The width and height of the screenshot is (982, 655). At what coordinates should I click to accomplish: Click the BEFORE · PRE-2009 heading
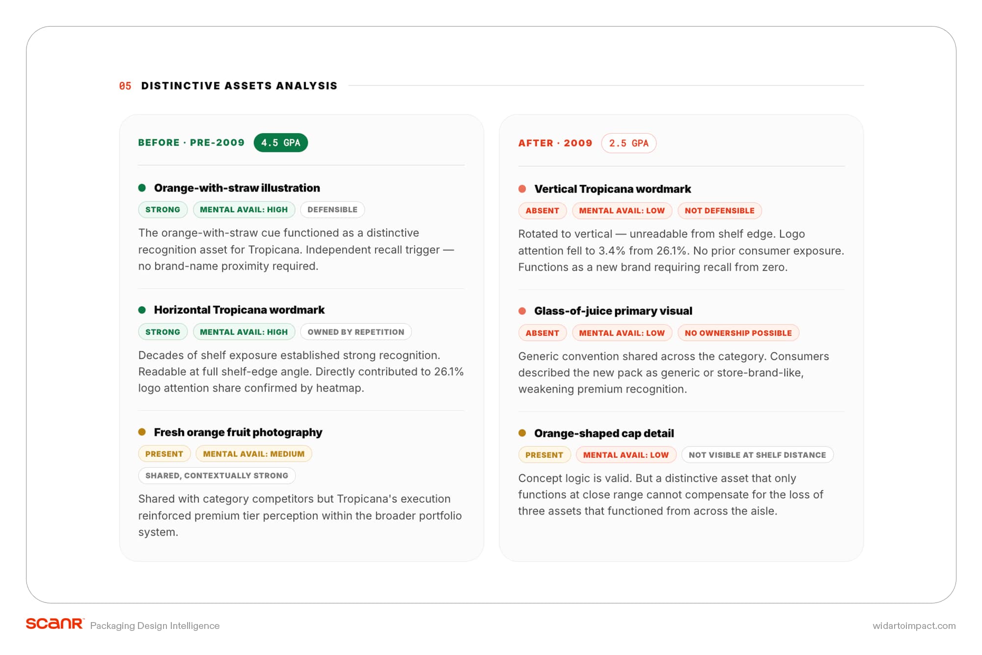point(191,142)
